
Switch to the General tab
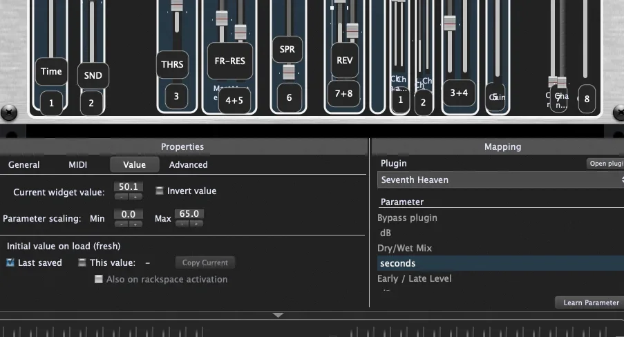23,164
